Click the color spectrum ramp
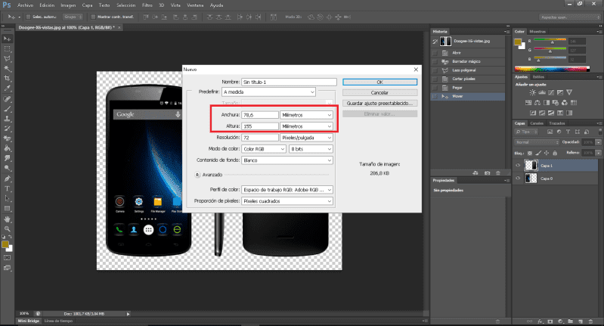Screen dimensions: 604x326 click(552, 69)
